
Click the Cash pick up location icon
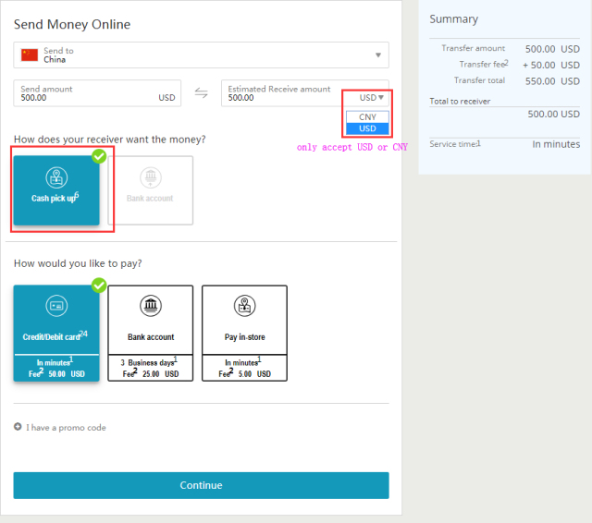[x=56, y=177]
